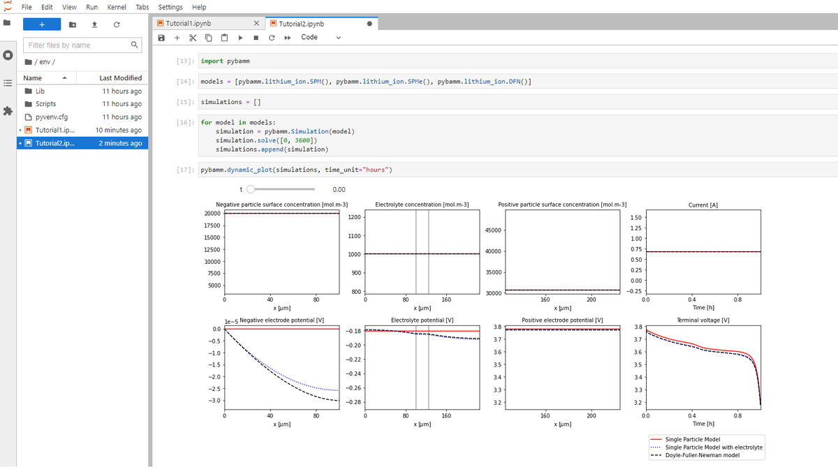Copy selected cells icon

[x=208, y=38]
